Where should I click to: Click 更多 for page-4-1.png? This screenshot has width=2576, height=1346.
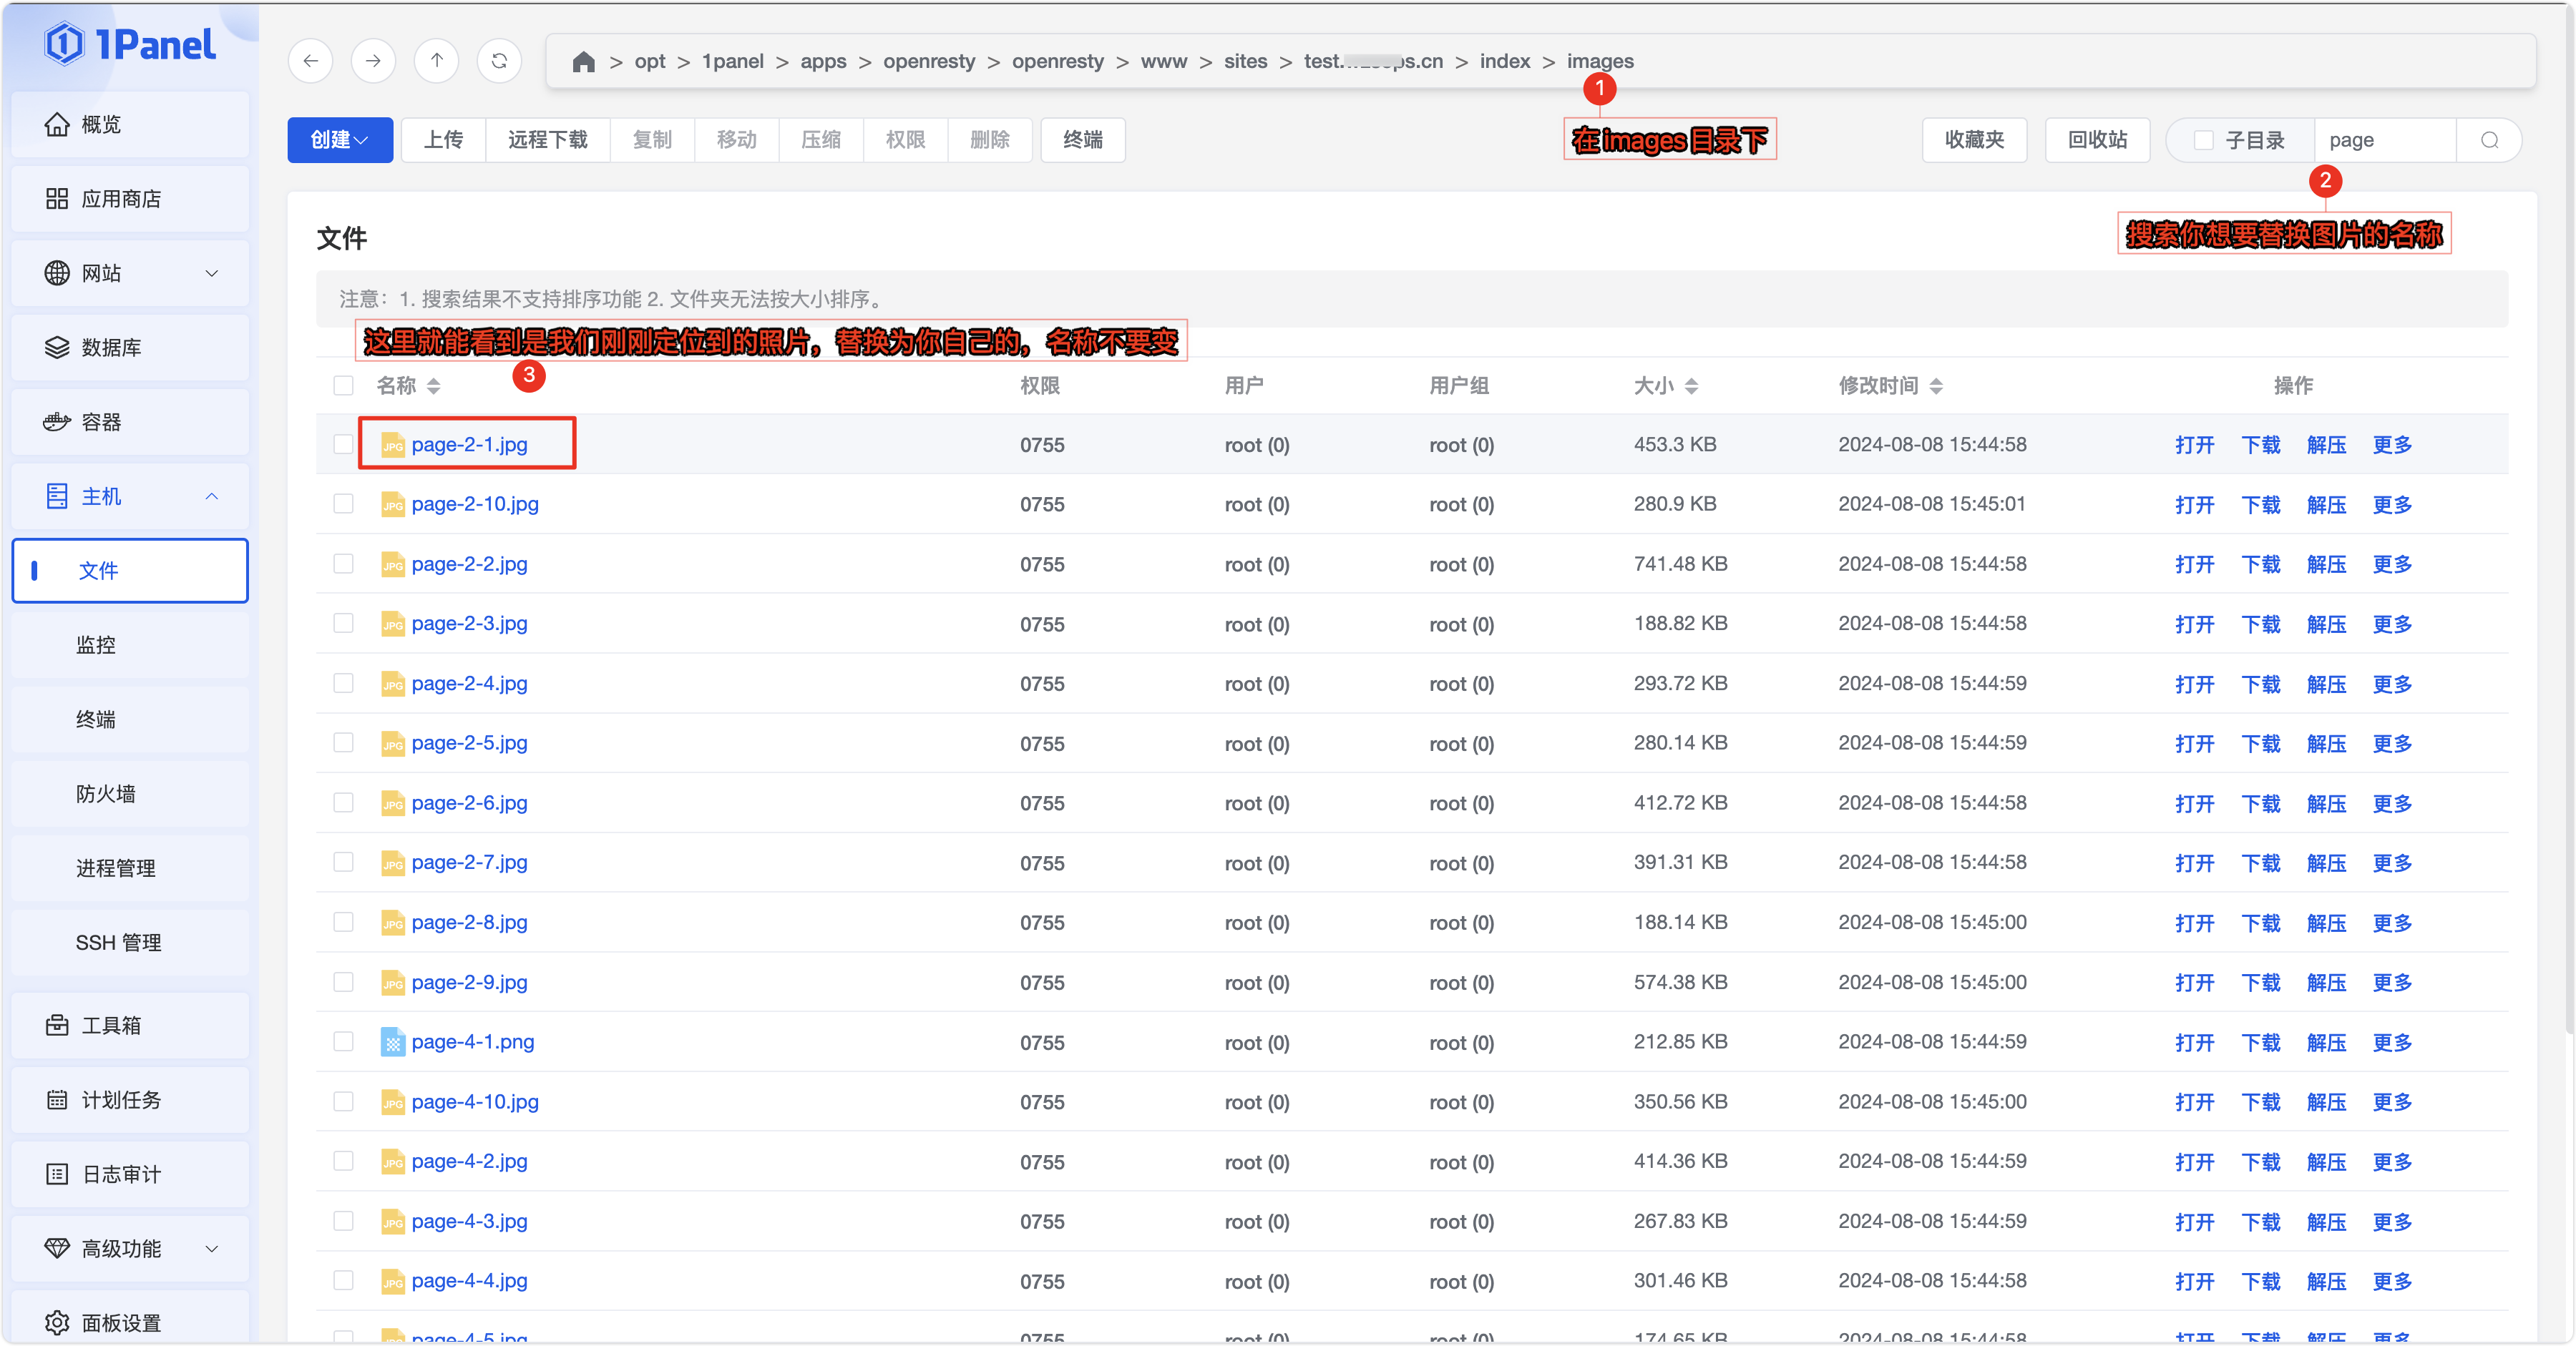(2392, 1042)
